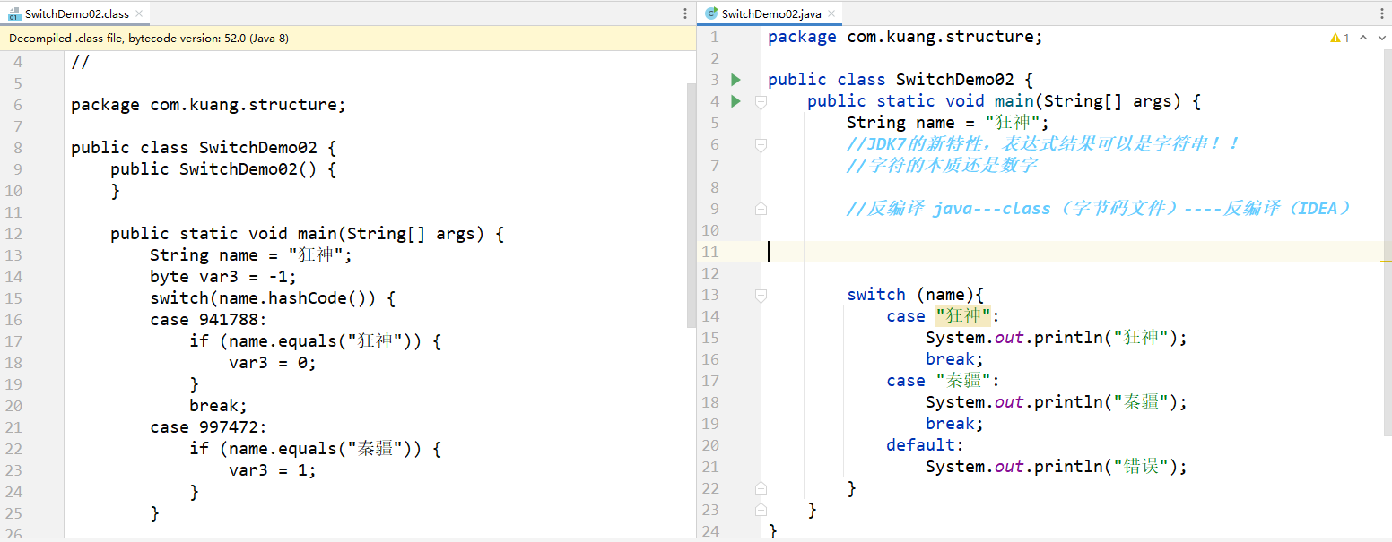Screen dimensions: 1392x542
Task: Click the highlighted 'case "狂神":' string in the right editor
Action: pos(962,316)
